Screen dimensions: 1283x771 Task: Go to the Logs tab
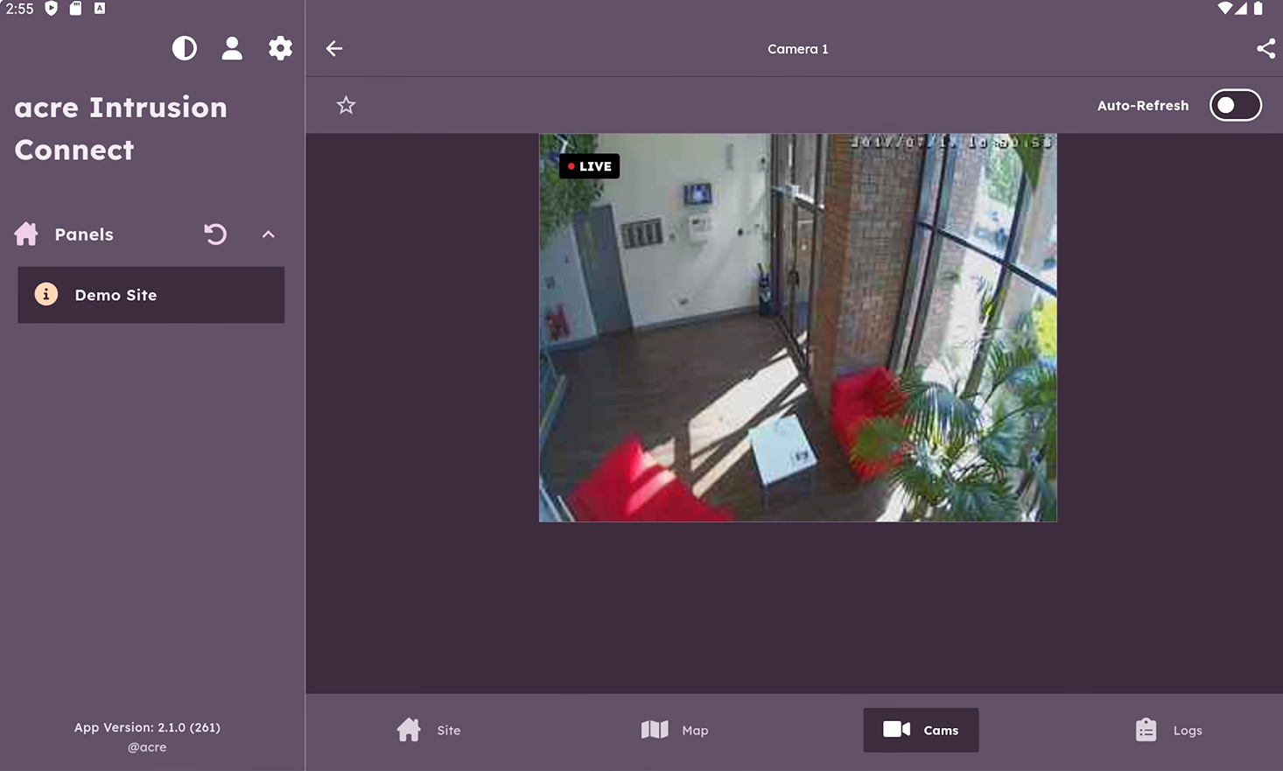tap(1168, 730)
